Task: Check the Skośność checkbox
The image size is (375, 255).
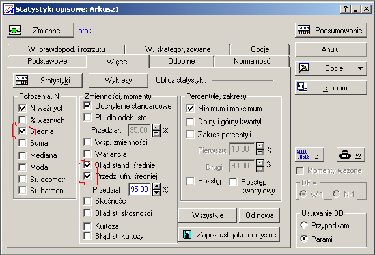Action: [x=87, y=201]
